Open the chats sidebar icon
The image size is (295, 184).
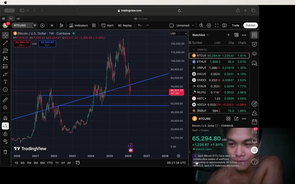click(x=254, y=63)
